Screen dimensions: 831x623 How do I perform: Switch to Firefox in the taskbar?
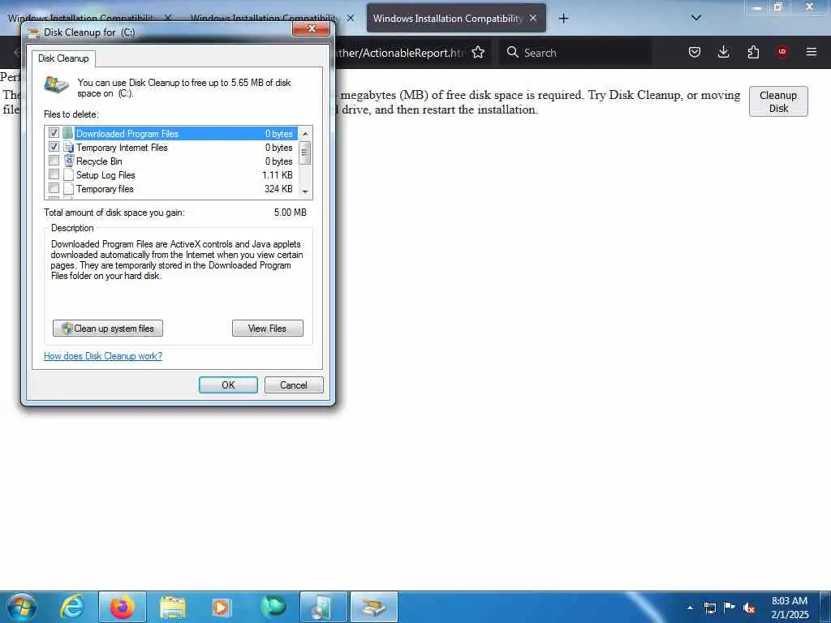(123, 607)
